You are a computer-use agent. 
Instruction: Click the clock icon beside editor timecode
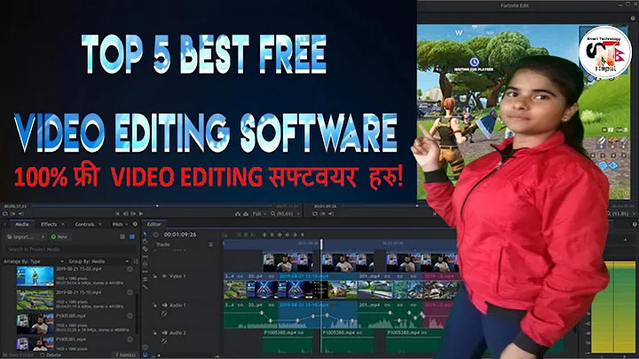(x=155, y=235)
